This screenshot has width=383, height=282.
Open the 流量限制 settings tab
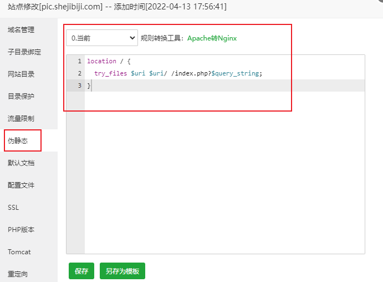21,118
